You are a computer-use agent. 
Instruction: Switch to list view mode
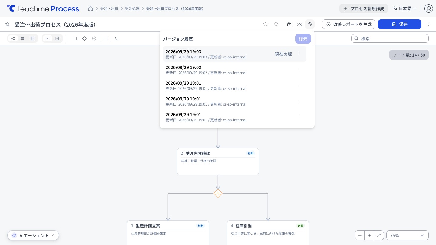(x=23, y=38)
